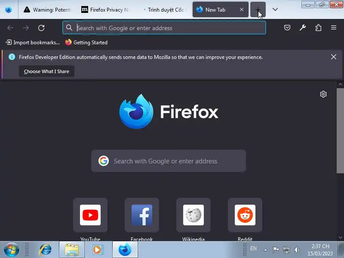Restore down the Firefox window
This screenshot has width=344, height=258.
322,5
